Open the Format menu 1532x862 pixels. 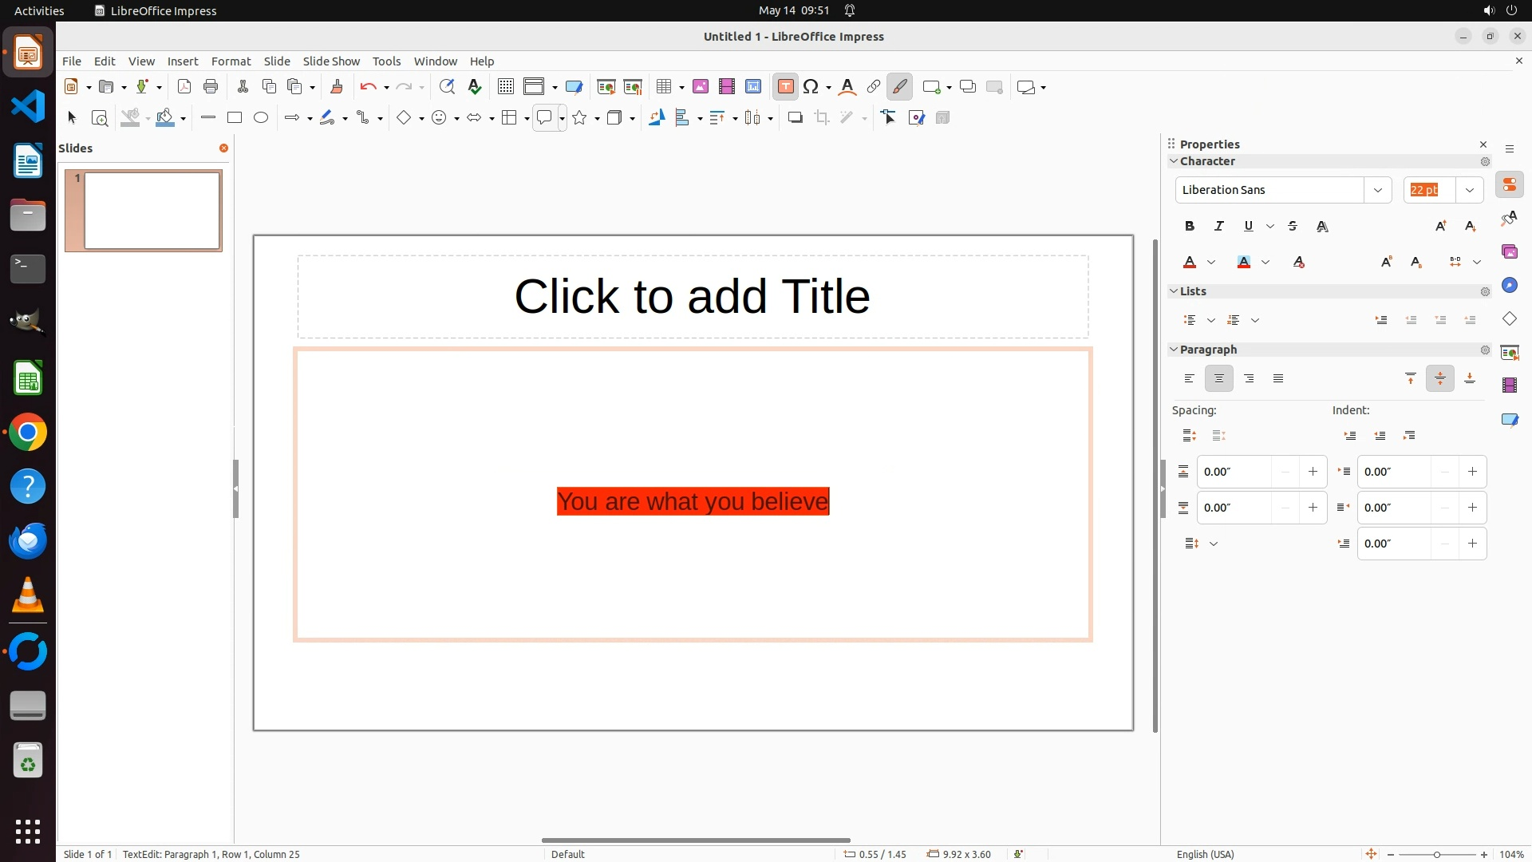click(231, 61)
